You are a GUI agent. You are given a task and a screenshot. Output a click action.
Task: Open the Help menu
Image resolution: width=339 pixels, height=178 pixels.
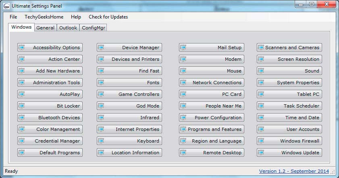pos(76,17)
